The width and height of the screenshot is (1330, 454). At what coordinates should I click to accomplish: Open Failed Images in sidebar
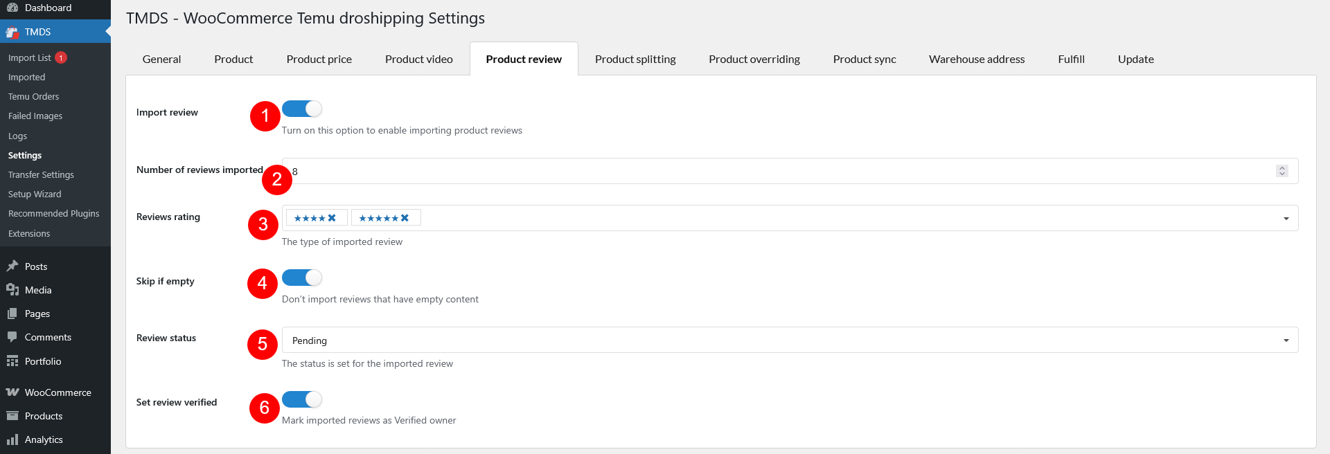(35, 116)
